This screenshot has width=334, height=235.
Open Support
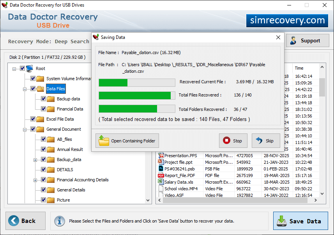click(307, 40)
